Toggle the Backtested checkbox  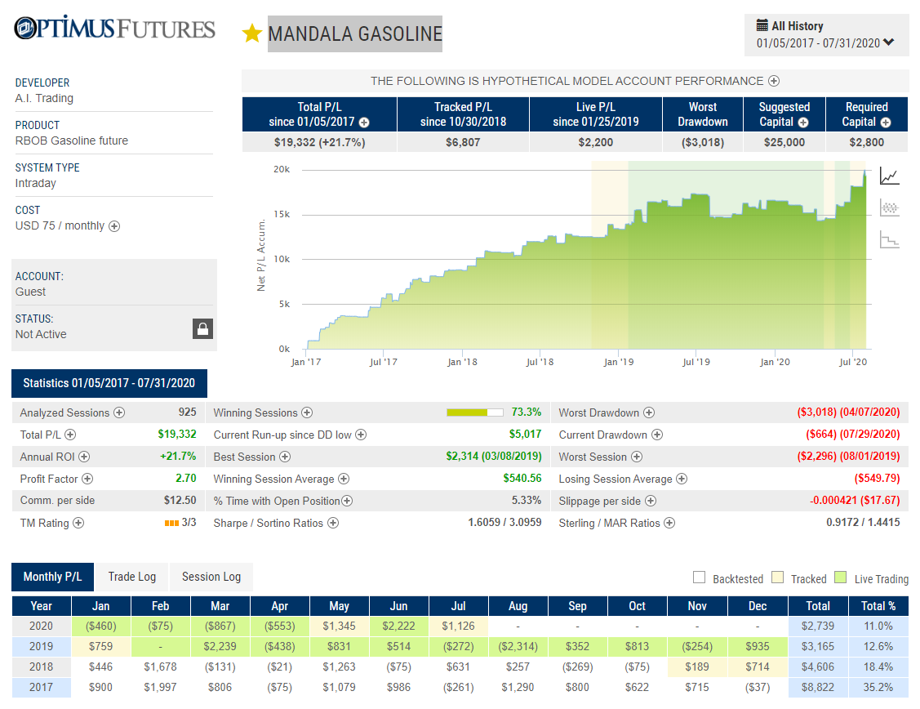(x=699, y=577)
